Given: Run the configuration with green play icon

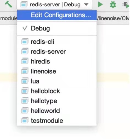Looking at the screenshot, I should click(100, 4).
